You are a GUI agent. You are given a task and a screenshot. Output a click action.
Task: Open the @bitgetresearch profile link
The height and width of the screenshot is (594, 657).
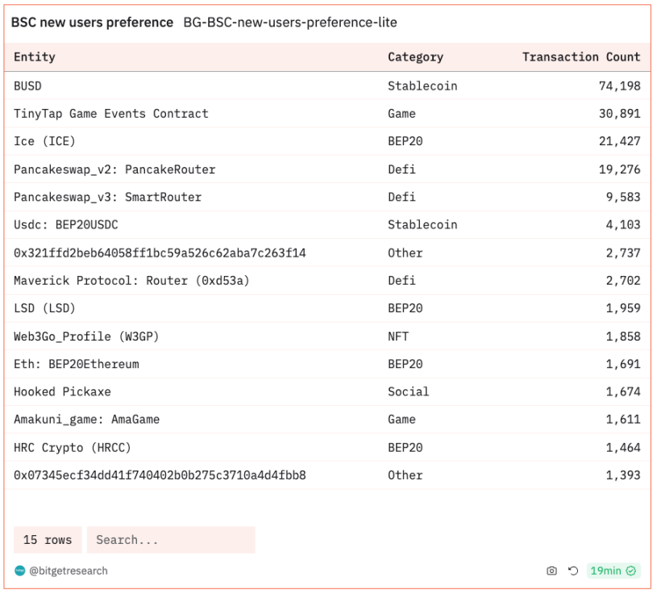tap(68, 571)
